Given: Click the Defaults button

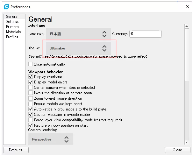Looking at the screenshot, I should (16, 150).
